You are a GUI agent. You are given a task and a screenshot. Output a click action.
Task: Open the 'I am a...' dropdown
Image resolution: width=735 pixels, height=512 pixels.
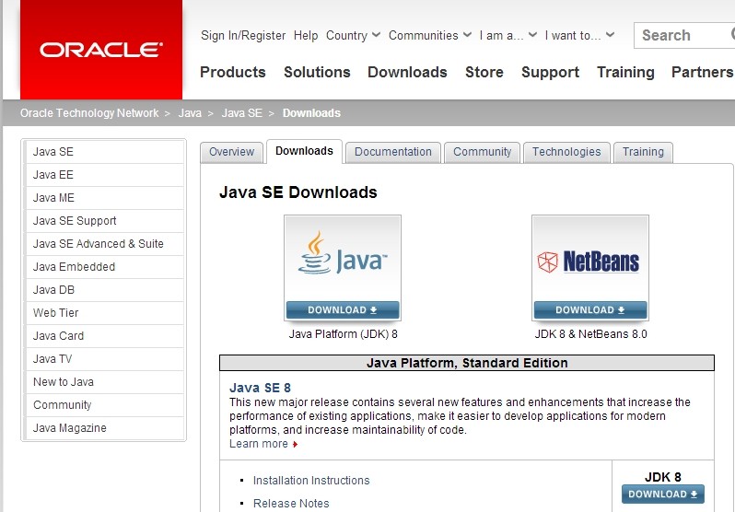pos(508,35)
